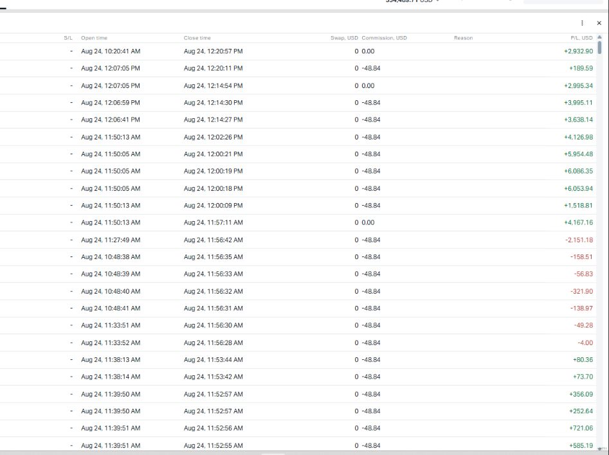Sort by the Commission, USD column header
This screenshot has width=609, height=455.
coord(384,38)
